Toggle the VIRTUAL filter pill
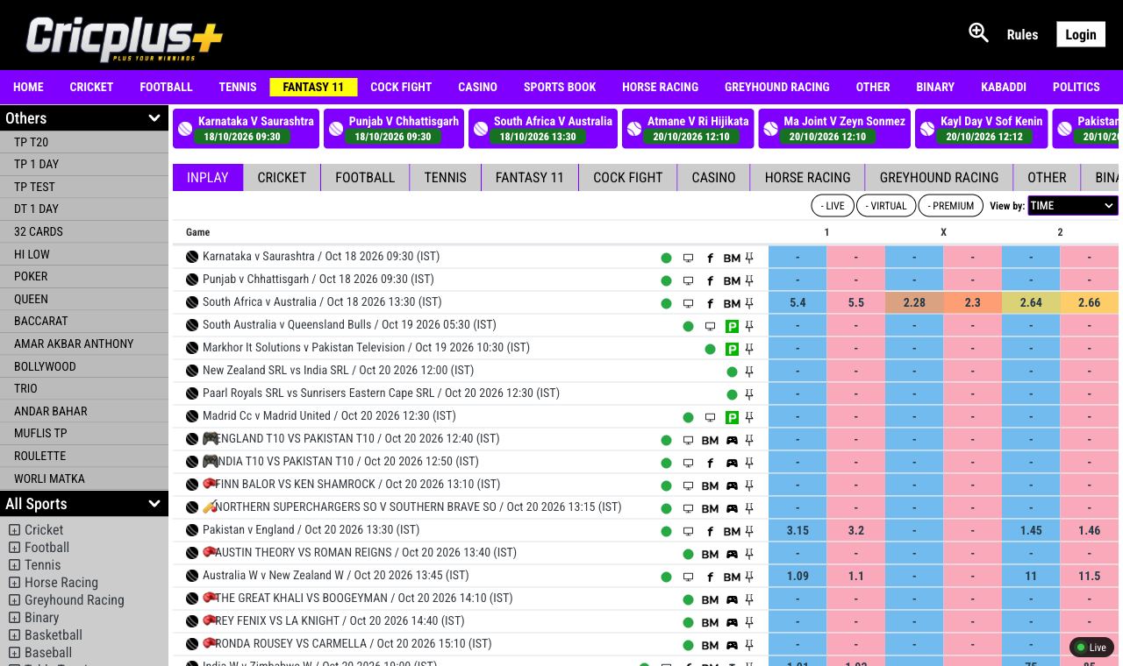Viewport: 1123px width, 666px height. [x=886, y=206]
